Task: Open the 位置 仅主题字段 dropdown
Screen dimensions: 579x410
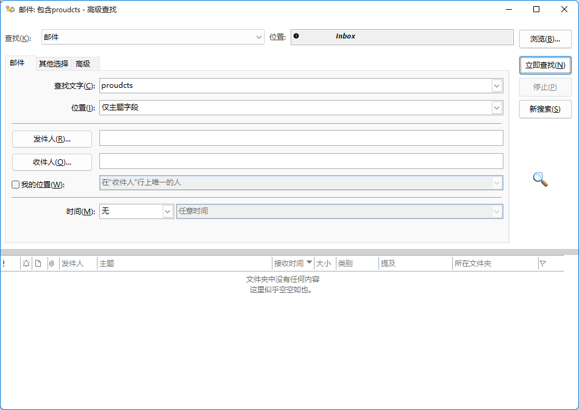Action: pyautogui.click(x=497, y=108)
